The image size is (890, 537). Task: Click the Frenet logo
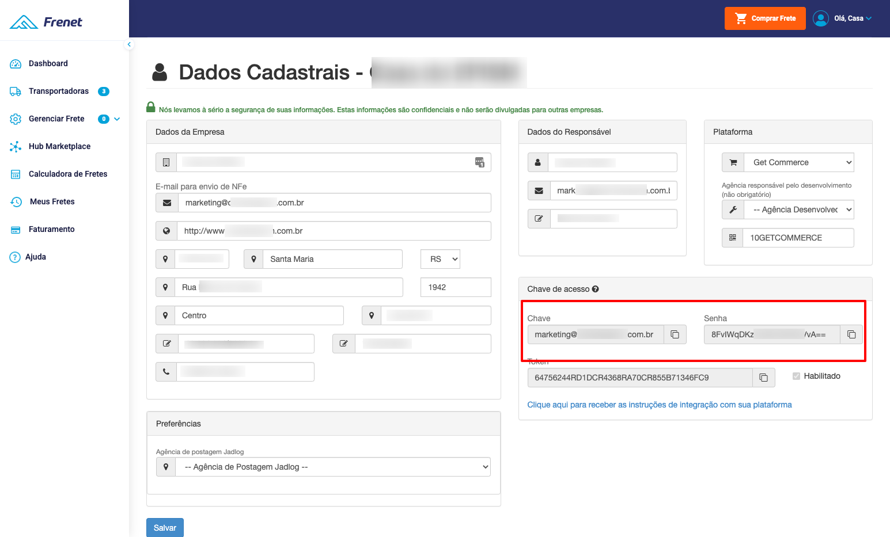[x=46, y=22]
